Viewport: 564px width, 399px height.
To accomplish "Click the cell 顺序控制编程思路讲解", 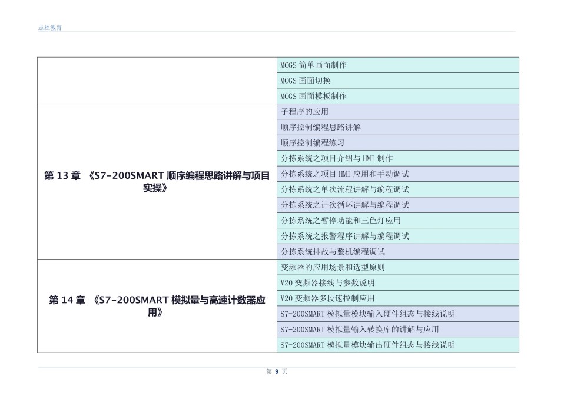I will [398, 127].
